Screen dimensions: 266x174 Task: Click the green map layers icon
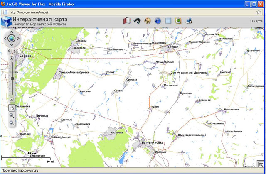tap(178, 20)
